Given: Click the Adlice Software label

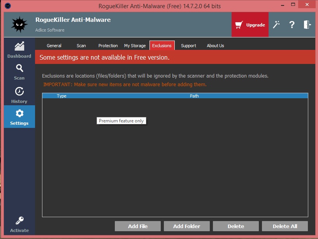Looking at the screenshot, I should (50, 30).
